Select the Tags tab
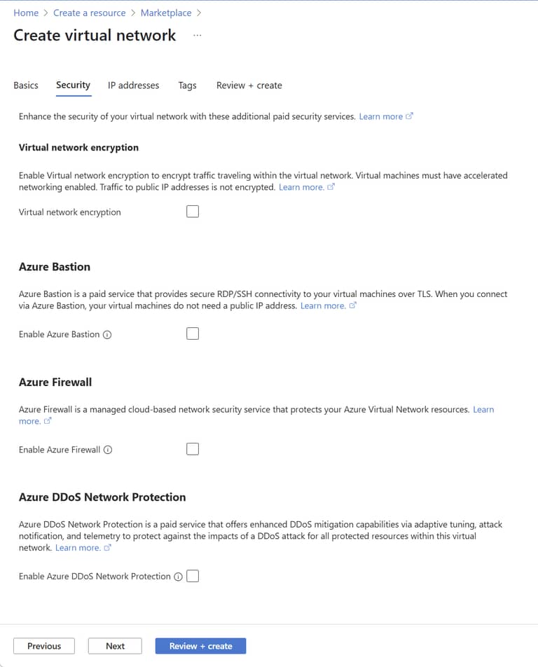538x667 pixels. (x=187, y=85)
